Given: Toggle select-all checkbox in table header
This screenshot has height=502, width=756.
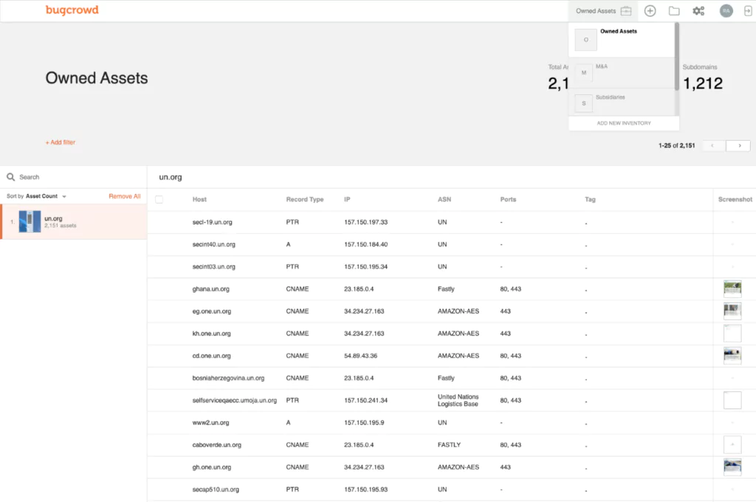Looking at the screenshot, I should 159,199.
